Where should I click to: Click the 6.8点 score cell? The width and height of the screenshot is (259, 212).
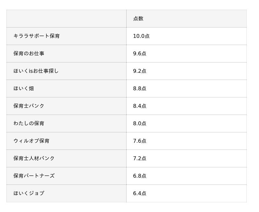tap(140, 176)
